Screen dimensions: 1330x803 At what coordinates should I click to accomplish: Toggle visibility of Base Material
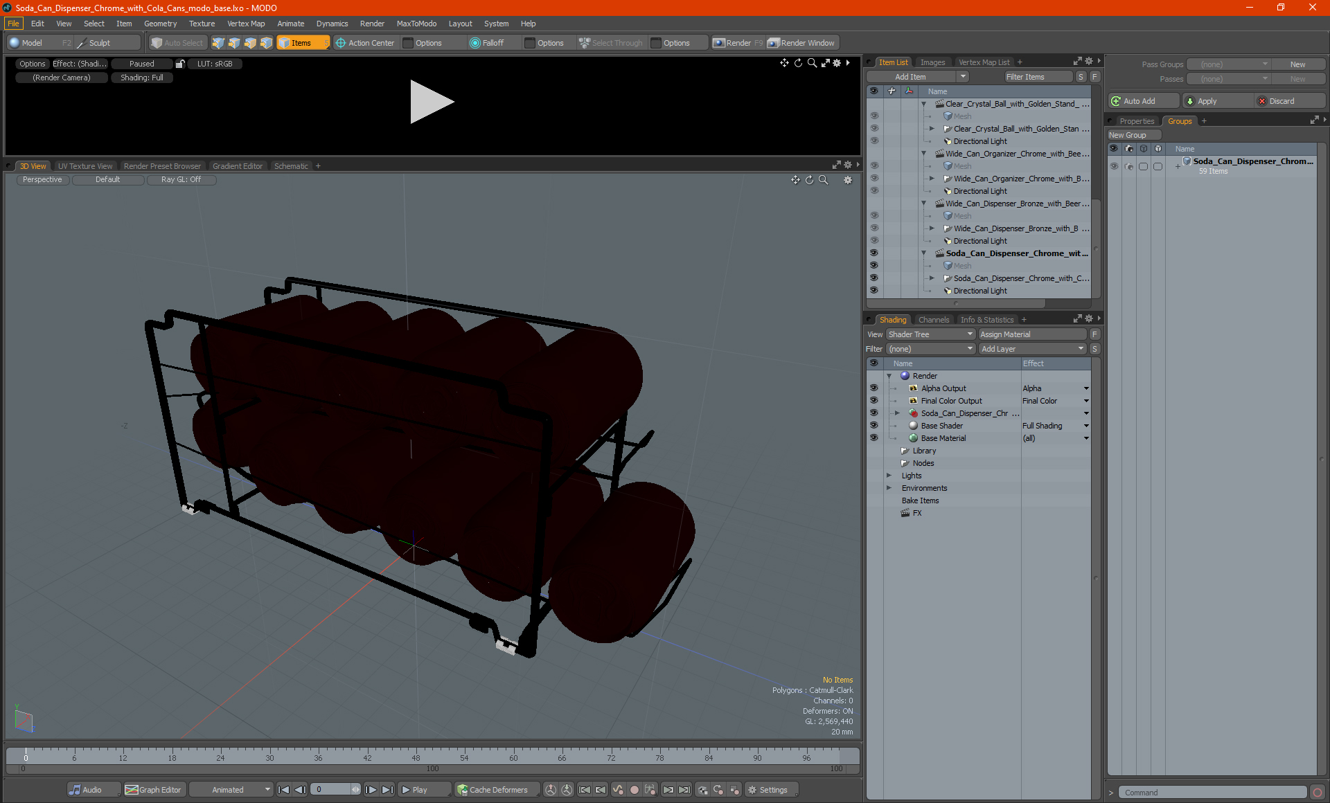pos(874,438)
